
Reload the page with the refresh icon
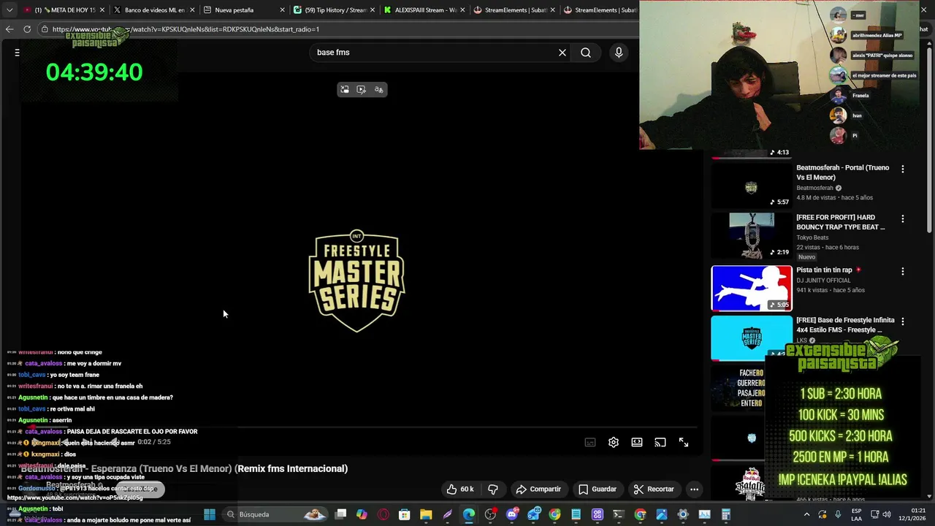[27, 29]
